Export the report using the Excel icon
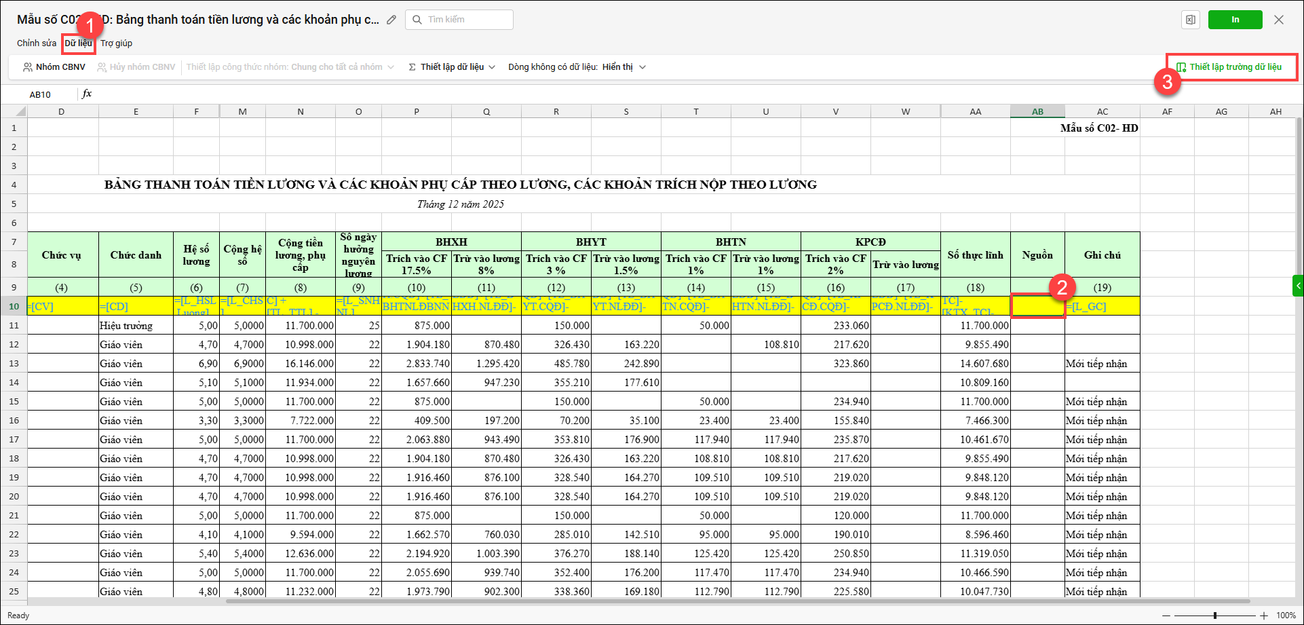The width and height of the screenshot is (1304, 625). coord(1191,20)
